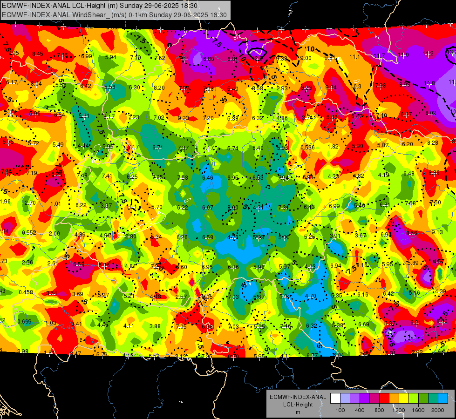Click the LCL-Height header title line

[x=100, y=6]
